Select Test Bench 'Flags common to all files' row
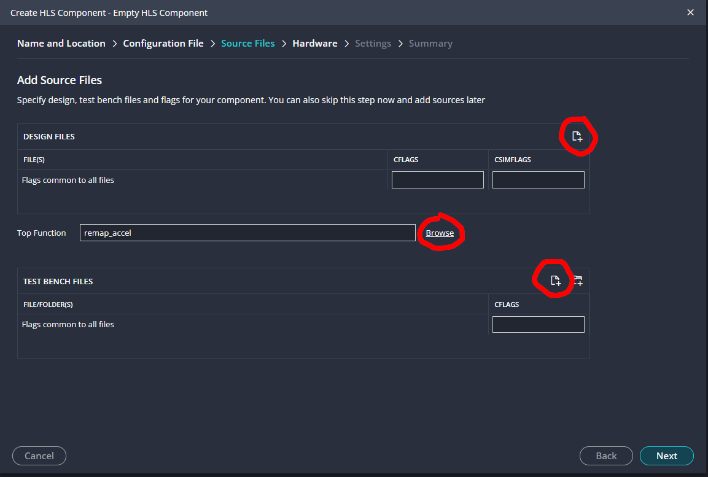The height and width of the screenshot is (477, 708). coord(68,324)
